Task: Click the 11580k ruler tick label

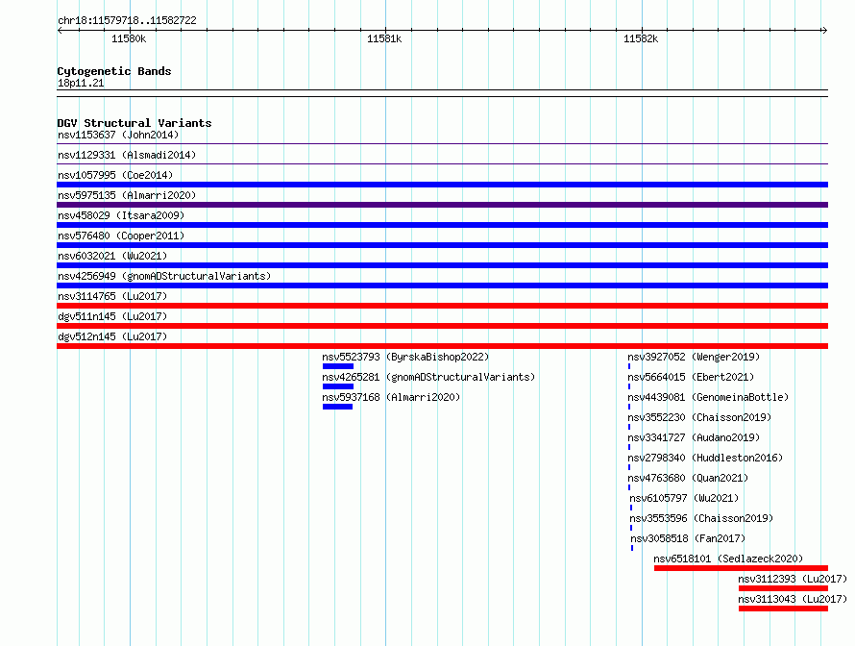Action: (x=129, y=38)
